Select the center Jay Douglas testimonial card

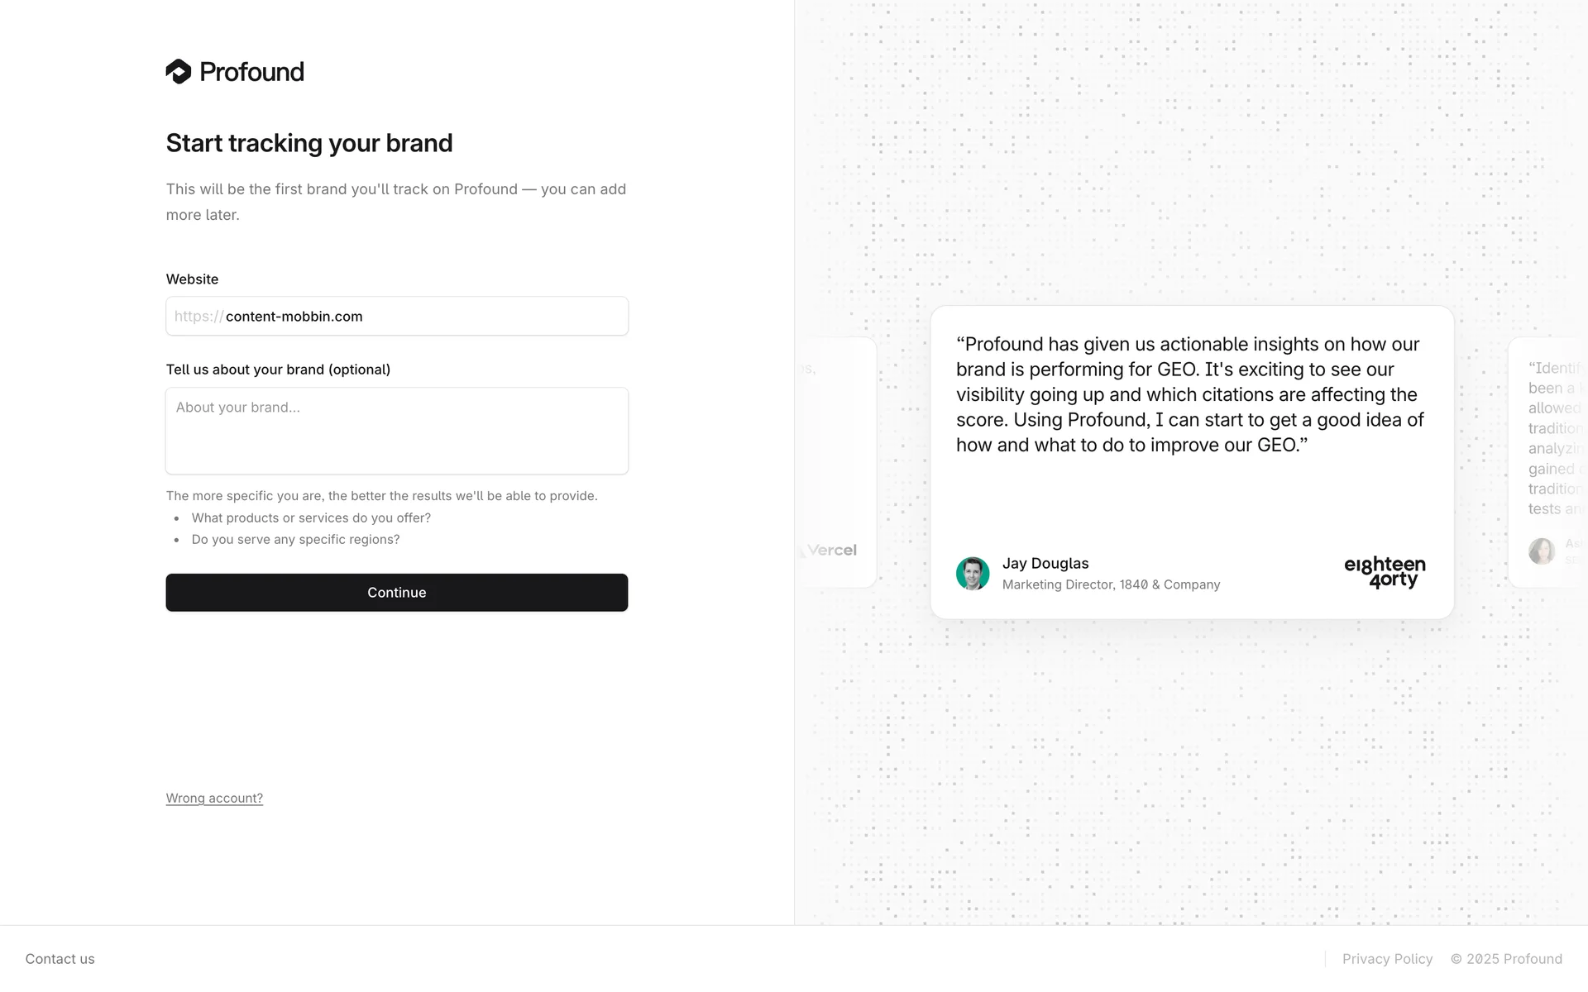pos(1191,496)
